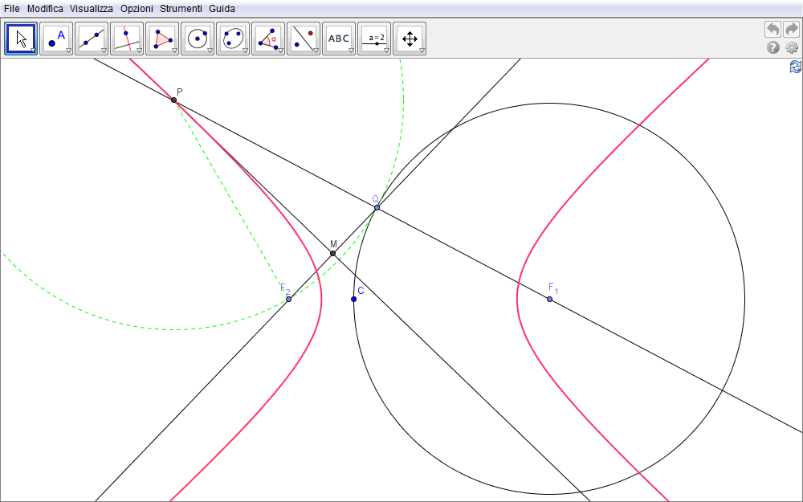Click the undo arrow button

[772, 29]
